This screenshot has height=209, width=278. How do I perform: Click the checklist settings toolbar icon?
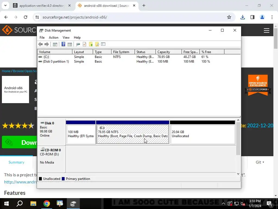pyautogui.click(x=103, y=44)
